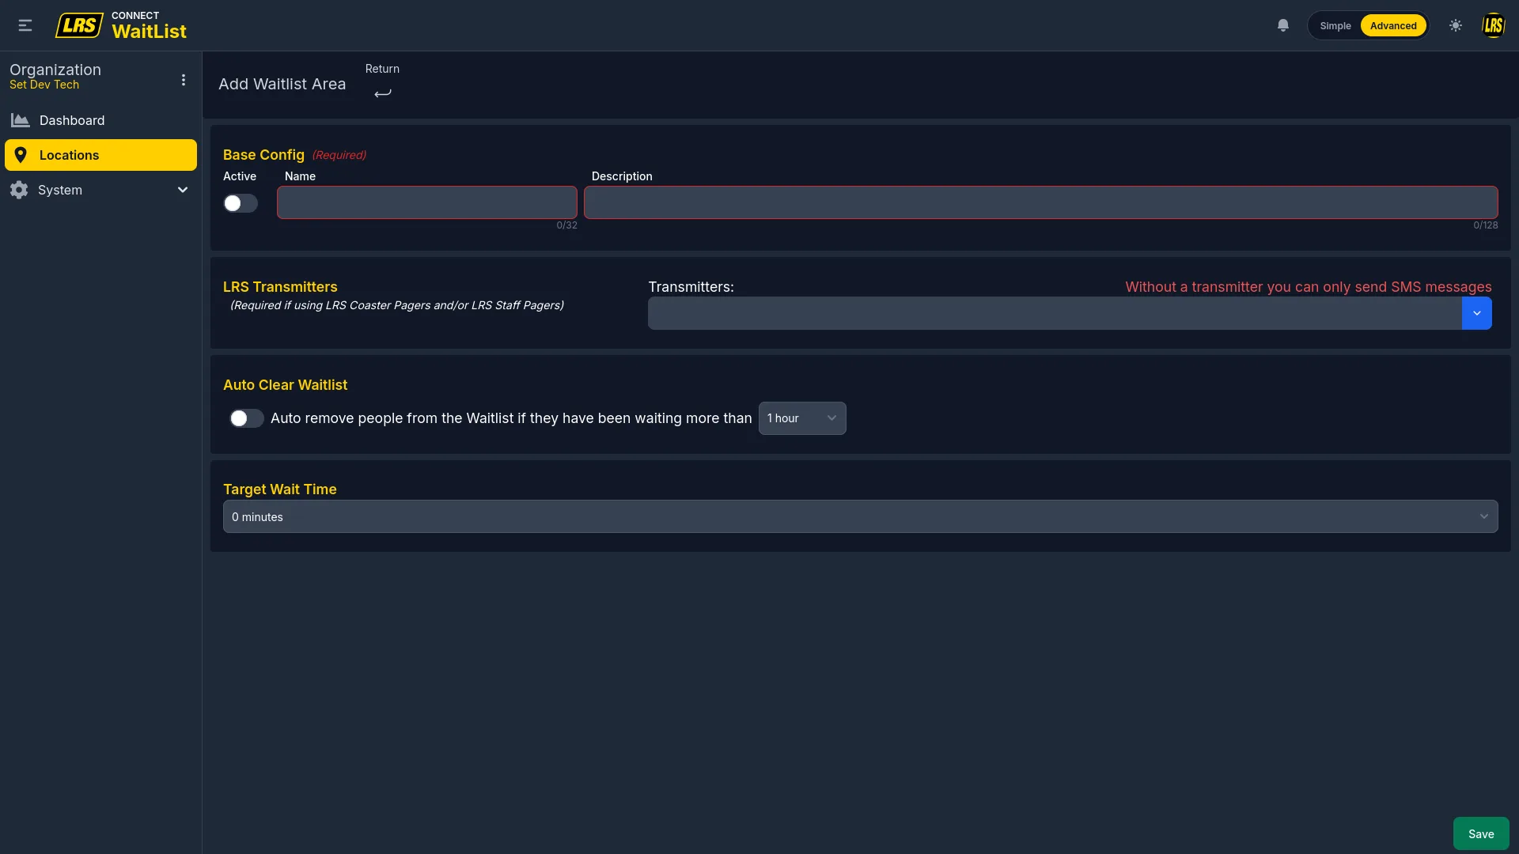Viewport: 1519px width, 854px height.
Task: Open the Target Wait Time dropdown
Action: 860,516
